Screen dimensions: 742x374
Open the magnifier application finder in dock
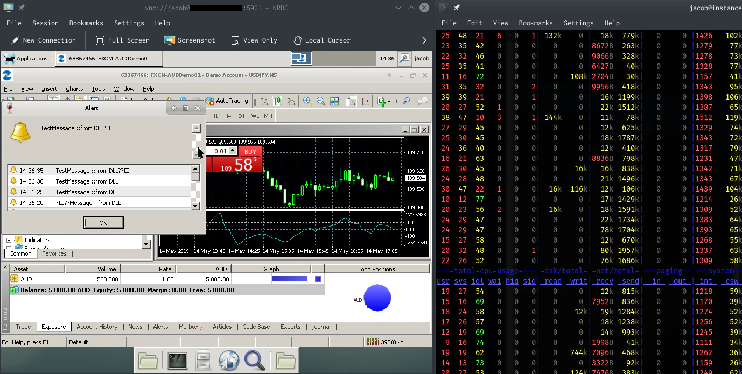tap(254, 360)
